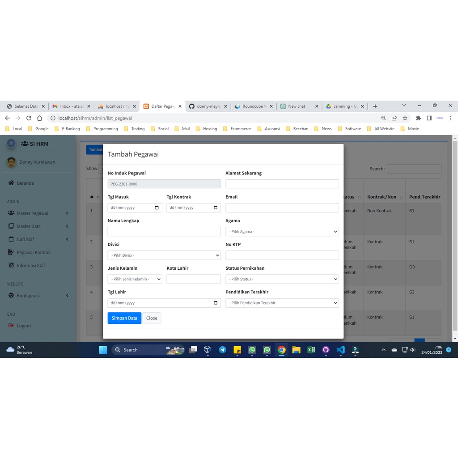Open calendar picker for Tgl Kontrak
The image size is (458, 458).
tap(216, 208)
